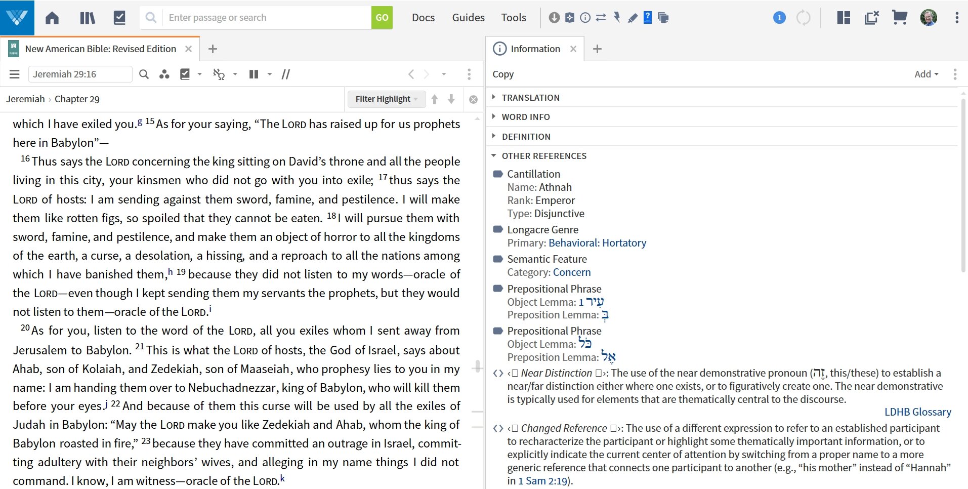Screen dimensions: 968x489
Task: Open the checklist icon in top bar
Action: [x=119, y=18]
